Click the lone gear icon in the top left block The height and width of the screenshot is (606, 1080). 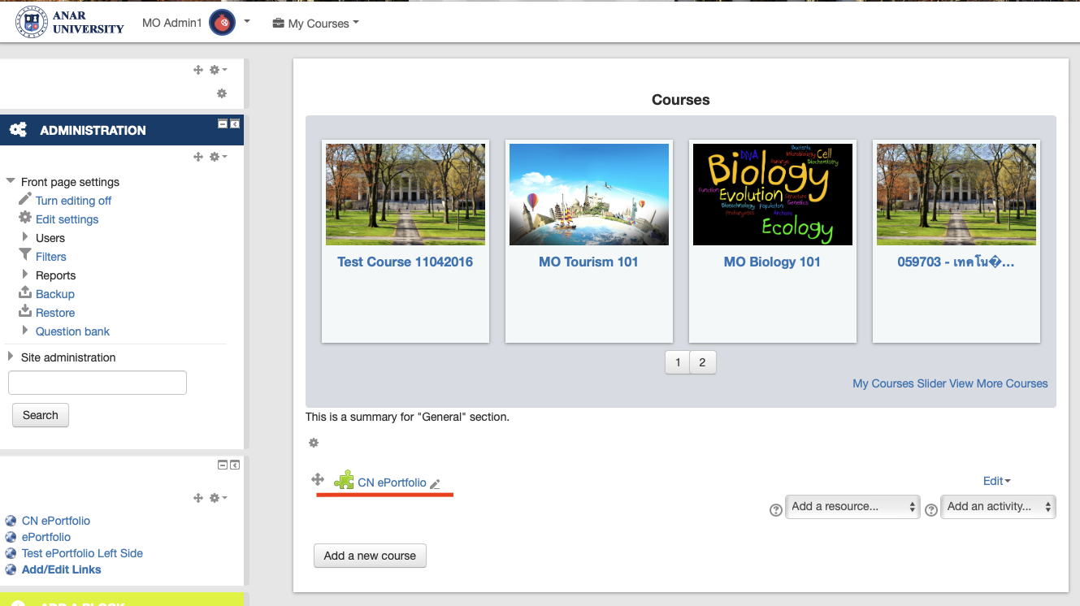tap(222, 93)
